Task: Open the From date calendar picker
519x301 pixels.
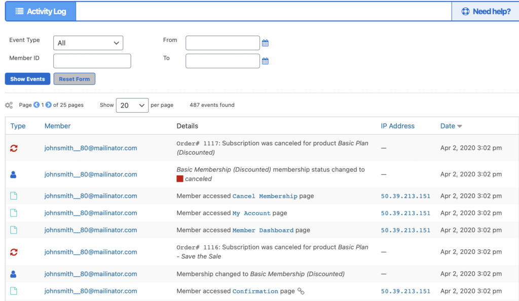Action: [x=265, y=43]
